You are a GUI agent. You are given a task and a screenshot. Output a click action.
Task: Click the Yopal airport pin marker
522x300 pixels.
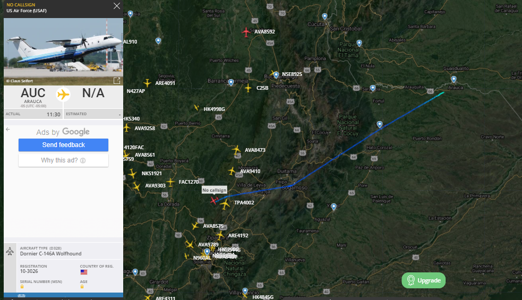point(333,207)
